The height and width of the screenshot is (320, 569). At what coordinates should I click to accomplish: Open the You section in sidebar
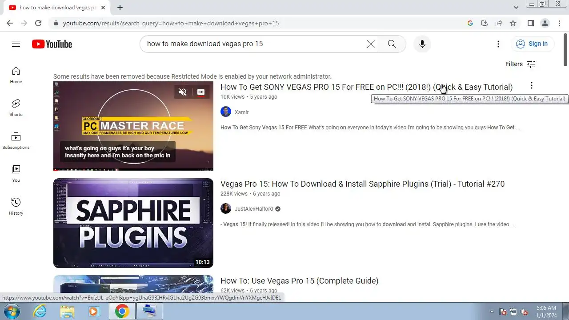click(16, 174)
